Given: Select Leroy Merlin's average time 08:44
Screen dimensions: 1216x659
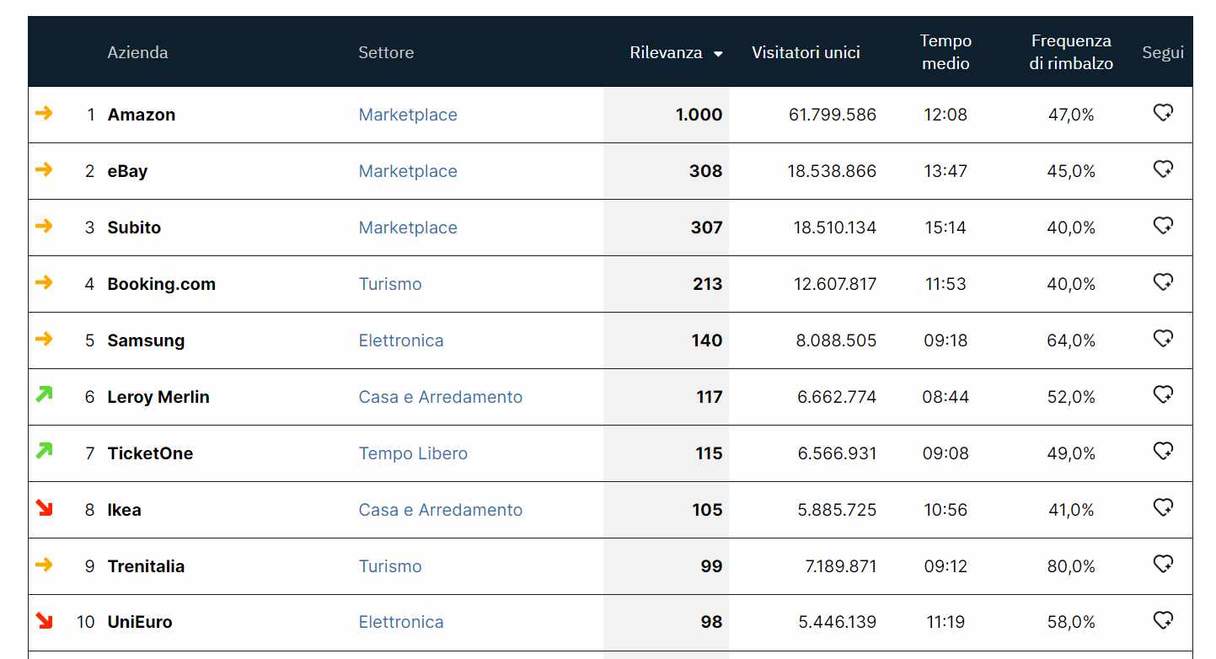Looking at the screenshot, I should tap(945, 397).
